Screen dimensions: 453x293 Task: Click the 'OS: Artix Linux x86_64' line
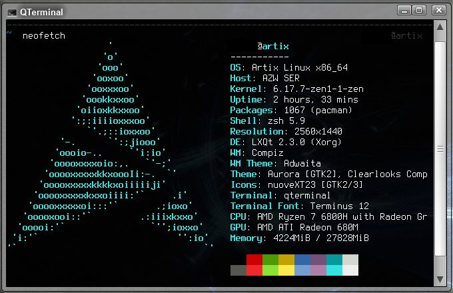click(289, 67)
